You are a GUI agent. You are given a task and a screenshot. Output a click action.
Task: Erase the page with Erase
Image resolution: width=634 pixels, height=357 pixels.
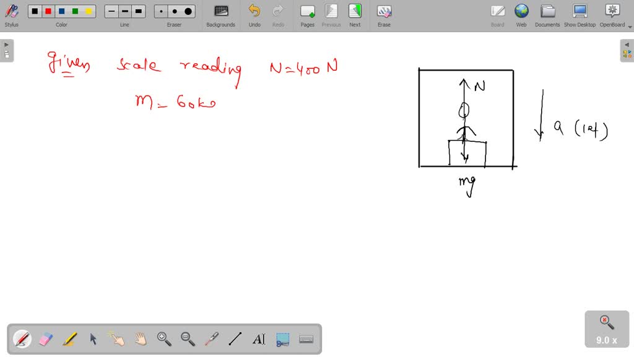pyautogui.click(x=384, y=15)
